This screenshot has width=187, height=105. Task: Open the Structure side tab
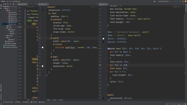coord(1,97)
